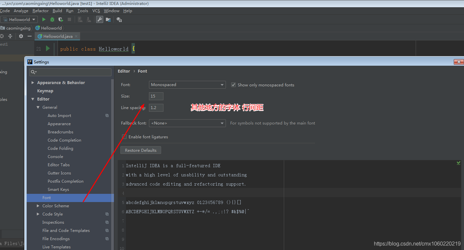
Task: Switch to the Helloworld.java editor tab
Action: click(58, 36)
